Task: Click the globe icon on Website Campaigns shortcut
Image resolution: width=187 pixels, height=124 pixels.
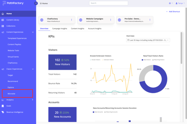Action: 81,20
